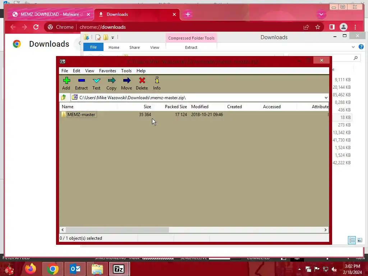Click Chrome forward arrow
The image size is (368, 276).
coord(24,27)
